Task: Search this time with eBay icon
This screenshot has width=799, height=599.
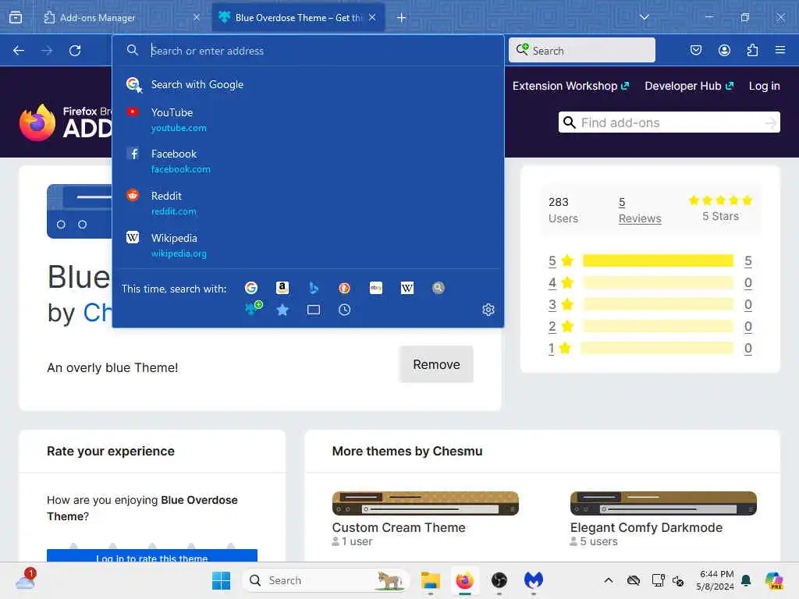Action: tap(376, 289)
